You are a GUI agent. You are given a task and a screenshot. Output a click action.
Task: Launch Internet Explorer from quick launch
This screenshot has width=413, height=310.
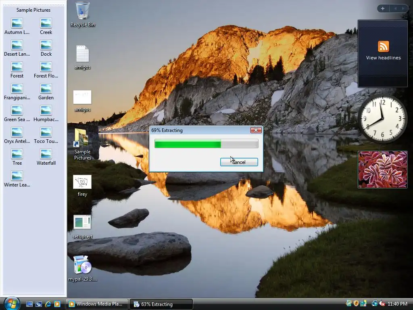click(48, 304)
